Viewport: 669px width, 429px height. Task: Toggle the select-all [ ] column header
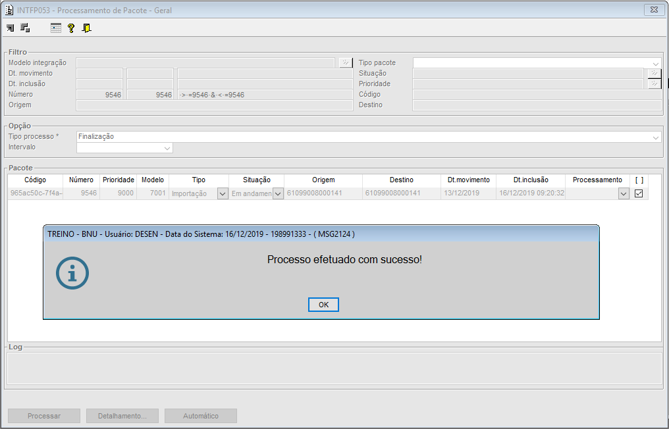click(x=639, y=180)
